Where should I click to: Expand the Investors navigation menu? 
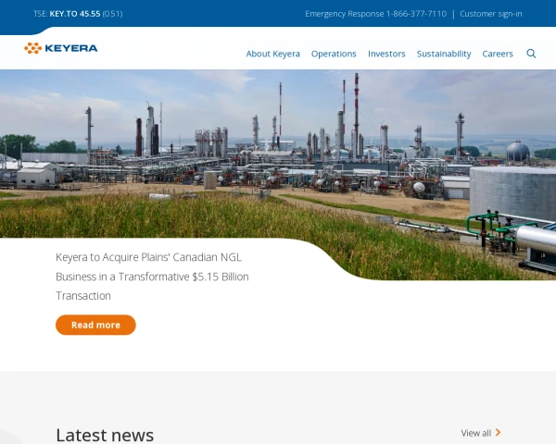[386, 54]
